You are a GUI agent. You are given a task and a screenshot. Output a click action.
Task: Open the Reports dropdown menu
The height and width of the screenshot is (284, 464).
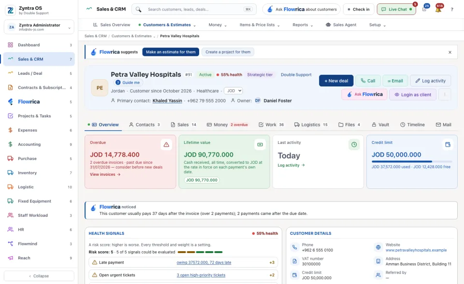303,25
